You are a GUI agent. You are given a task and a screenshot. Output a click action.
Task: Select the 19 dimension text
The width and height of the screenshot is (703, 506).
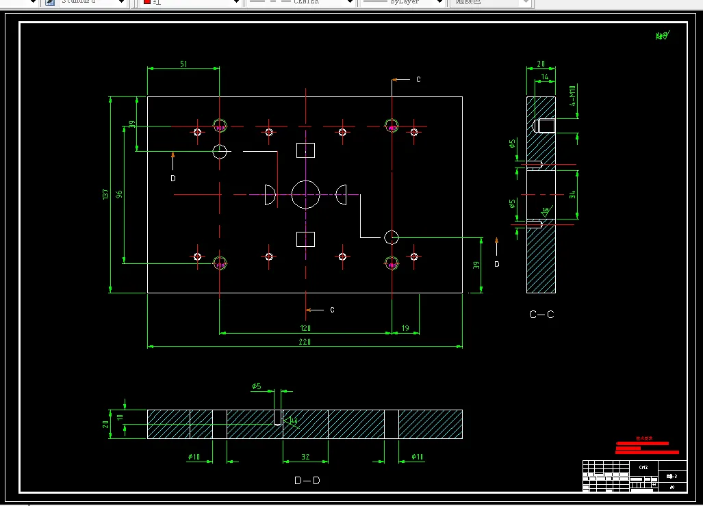click(405, 328)
